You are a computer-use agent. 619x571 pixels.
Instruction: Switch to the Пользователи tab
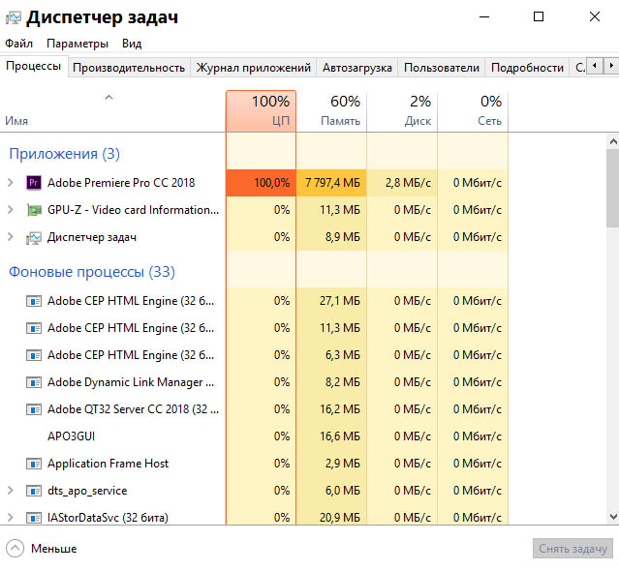(442, 68)
